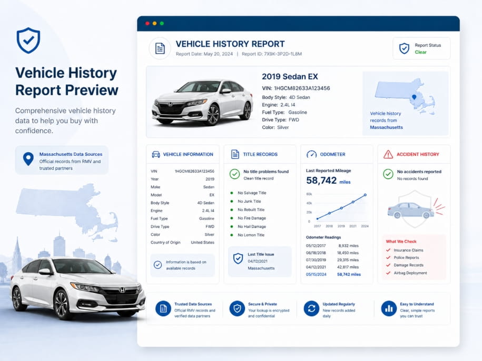Click the map pin on the Massachusetts map card
This screenshot has width=482, height=361.
414,97
